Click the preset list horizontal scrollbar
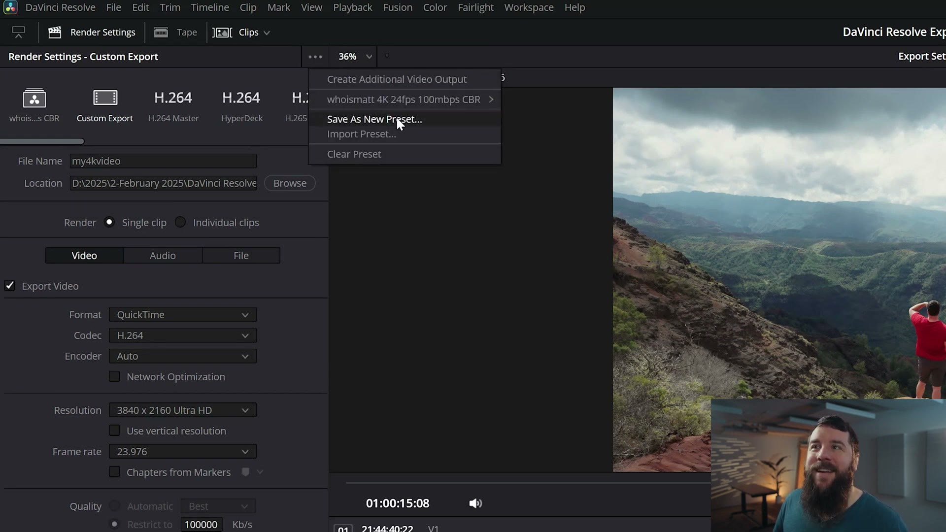Image resolution: width=946 pixels, height=532 pixels. 42,141
